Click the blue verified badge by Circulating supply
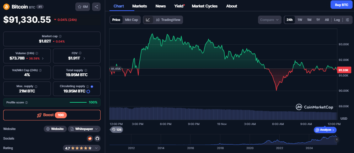 [x=92, y=86]
